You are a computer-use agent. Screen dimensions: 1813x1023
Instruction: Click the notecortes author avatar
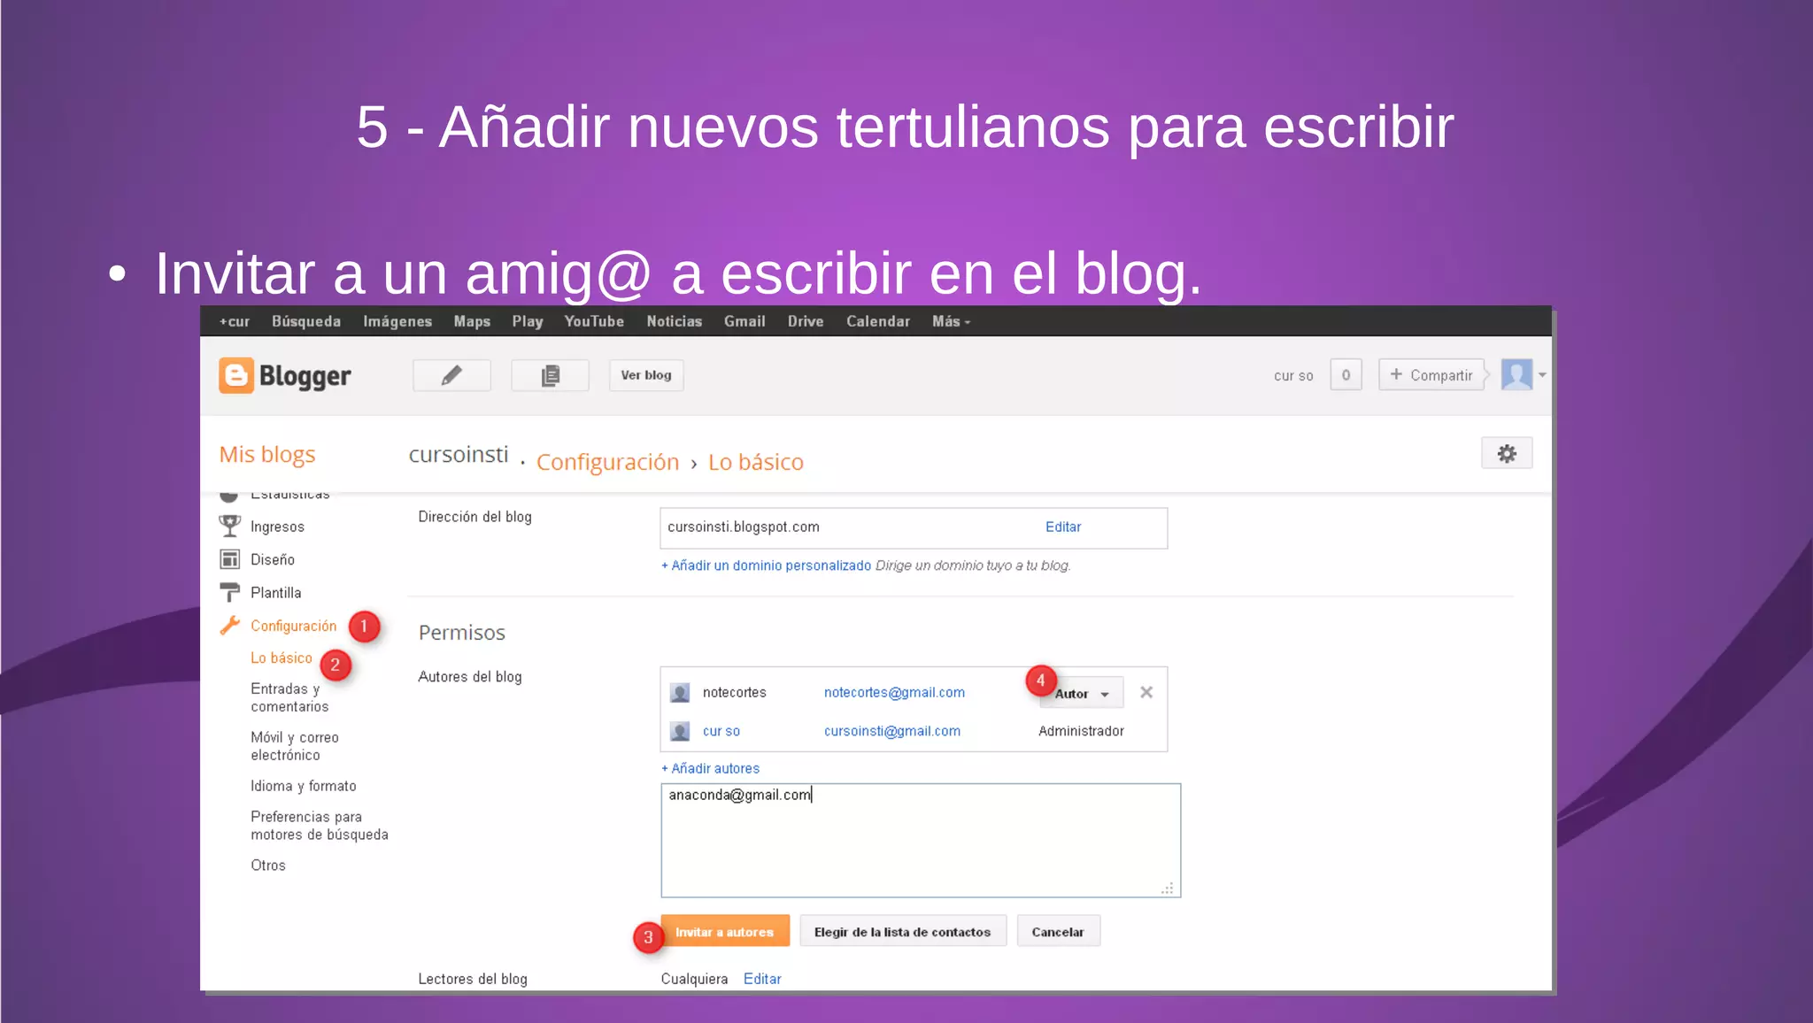coord(679,692)
